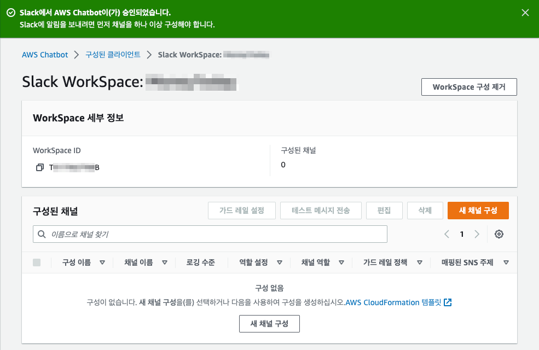Sort by 가드 레일 정책 column arrow
Viewport: 539px width, 350px height.
[419, 262]
